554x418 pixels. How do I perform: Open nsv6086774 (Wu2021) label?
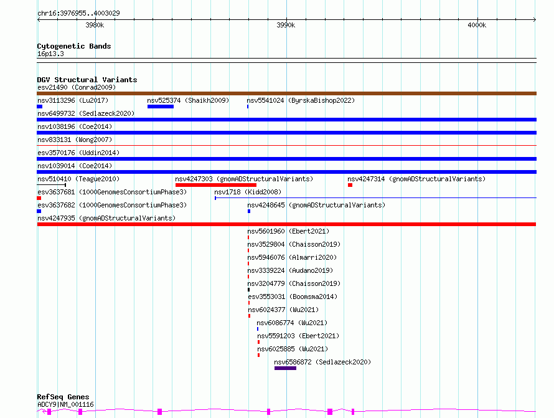click(x=292, y=323)
